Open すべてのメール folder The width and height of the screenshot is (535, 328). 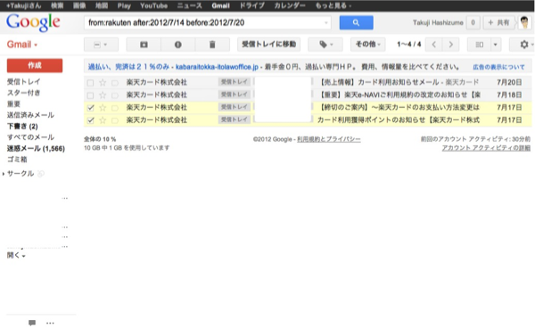[30, 137]
